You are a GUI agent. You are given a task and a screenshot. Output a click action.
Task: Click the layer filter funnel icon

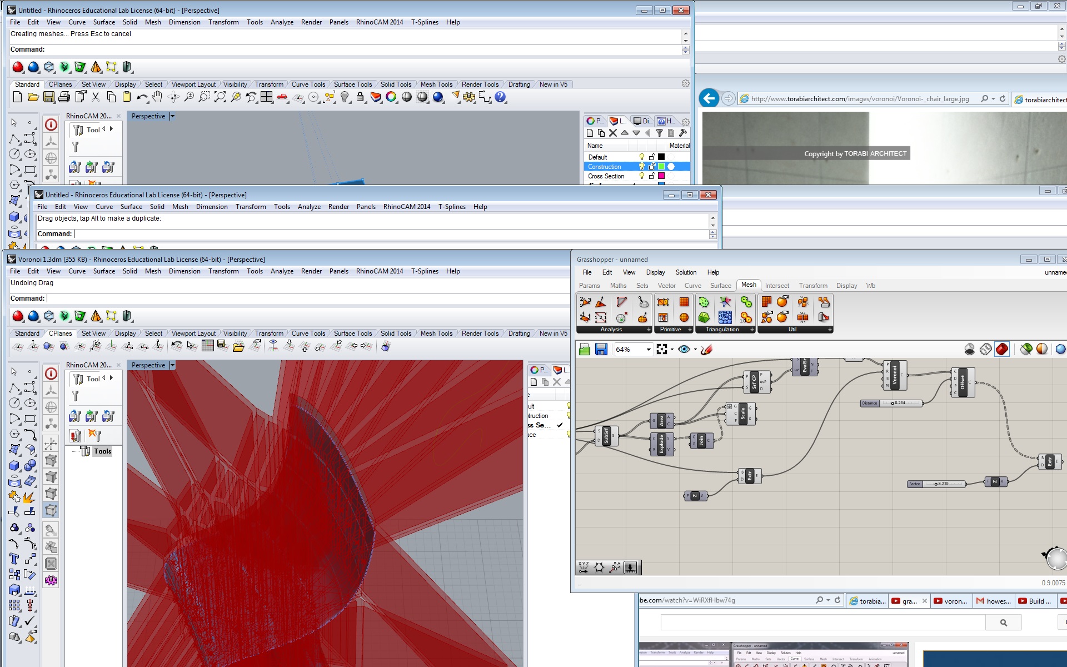[x=659, y=133]
